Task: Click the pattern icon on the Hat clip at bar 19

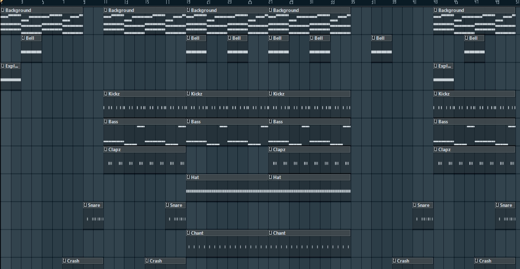Action: click(x=189, y=178)
